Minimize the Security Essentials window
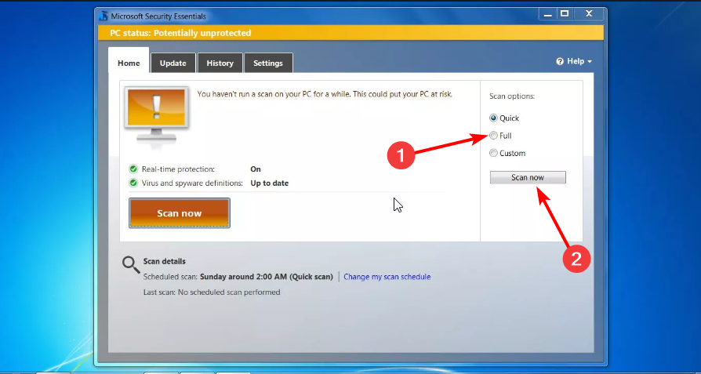This screenshot has height=374, width=701. [x=547, y=14]
